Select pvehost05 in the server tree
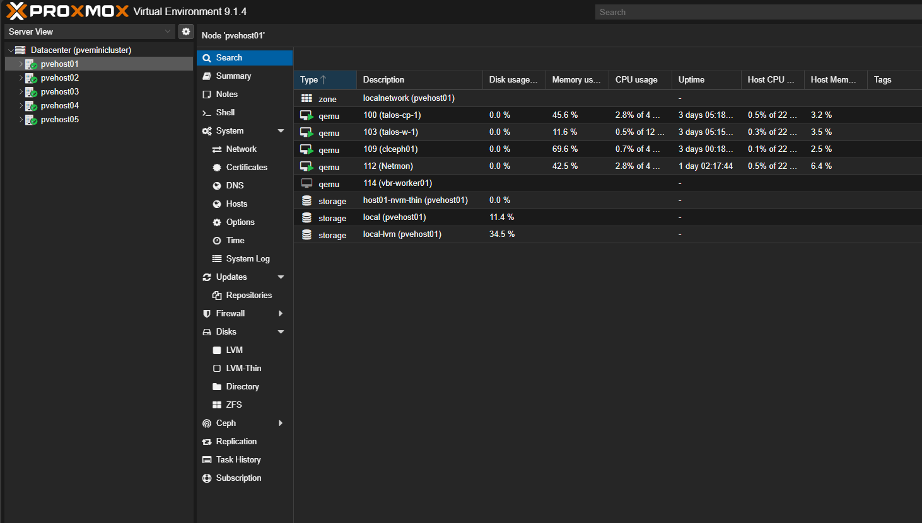The width and height of the screenshot is (922, 523). [x=60, y=120]
